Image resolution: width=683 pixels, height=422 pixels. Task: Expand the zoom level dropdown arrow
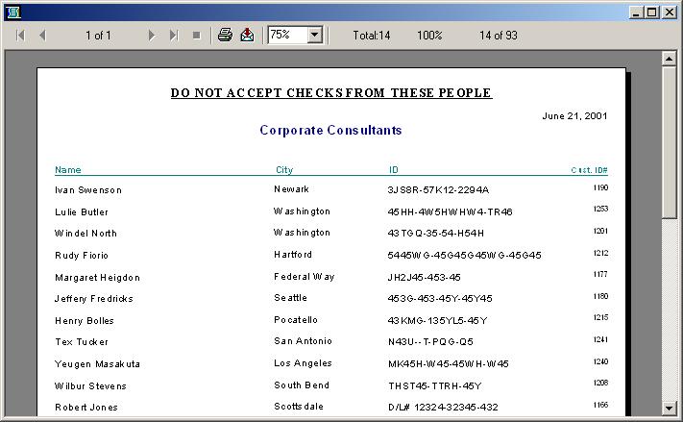pyautogui.click(x=314, y=36)
